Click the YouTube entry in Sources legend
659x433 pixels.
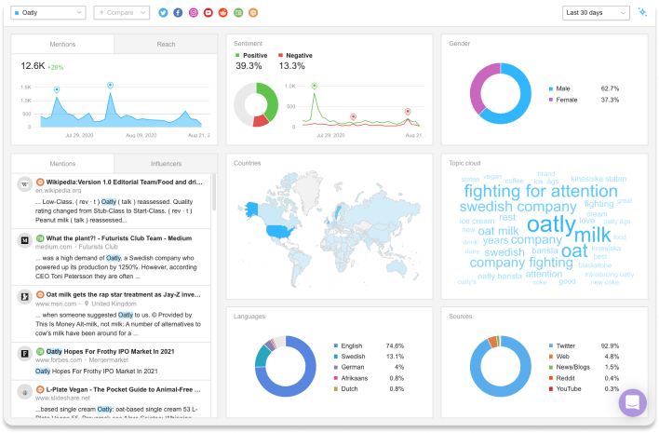click(584, 389)
